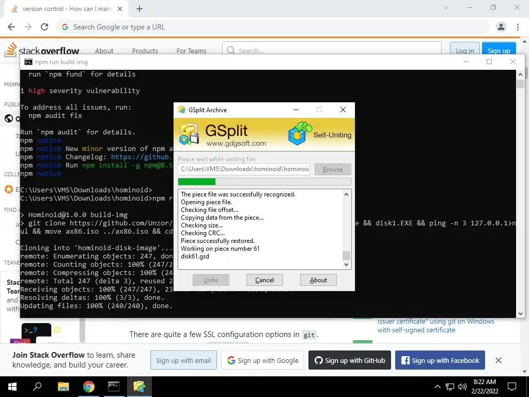Close the version control browser tab
Image resolution: width=529 pixels, height=397 pixels.
(120, 9)
